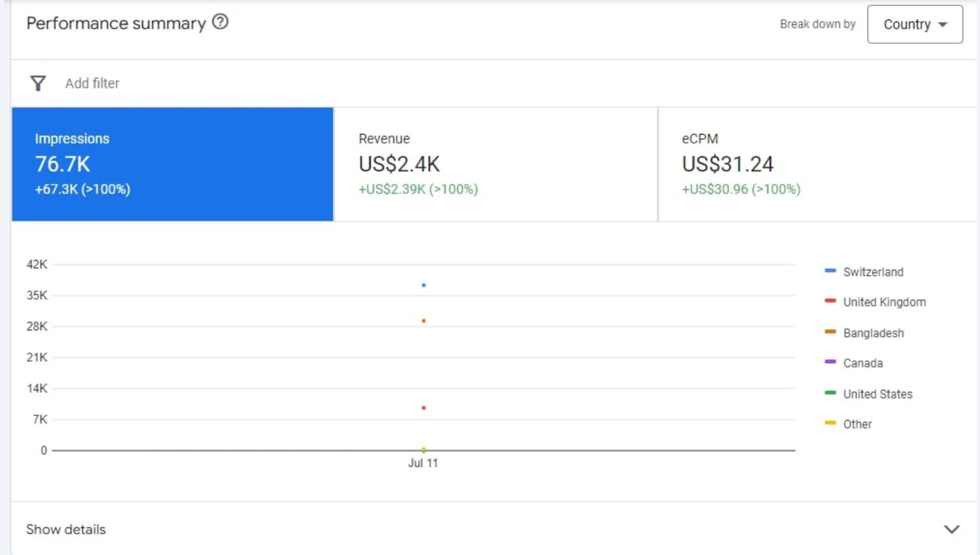Toggle Switzerland series in legend
The width and height of the screenshot is (980, 555).
click(864, 272)
